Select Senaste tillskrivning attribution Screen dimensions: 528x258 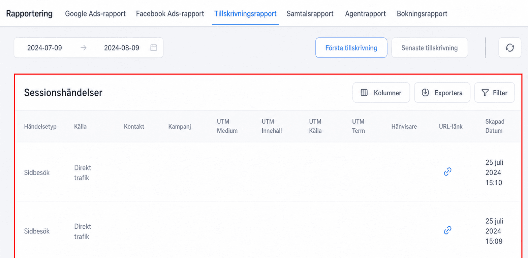[x=430, y=48]
